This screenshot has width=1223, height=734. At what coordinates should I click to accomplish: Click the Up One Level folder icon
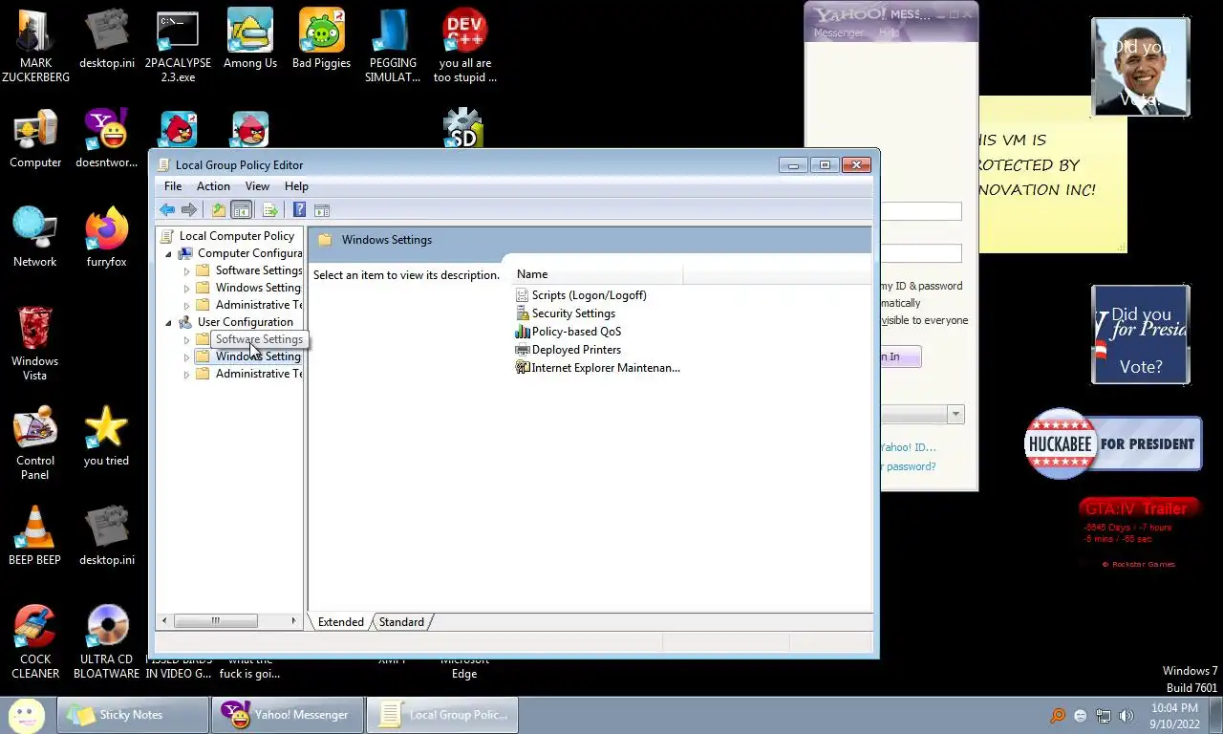click(x=219, y=210)
